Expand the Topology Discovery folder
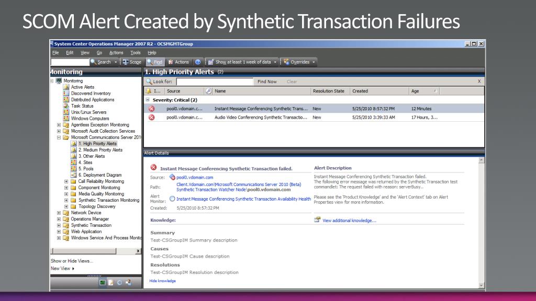 tap(66, 206)
